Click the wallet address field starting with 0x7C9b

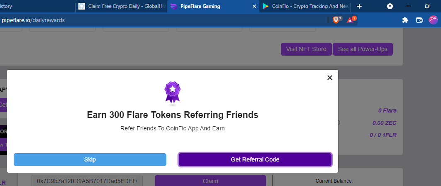(87, 181)
